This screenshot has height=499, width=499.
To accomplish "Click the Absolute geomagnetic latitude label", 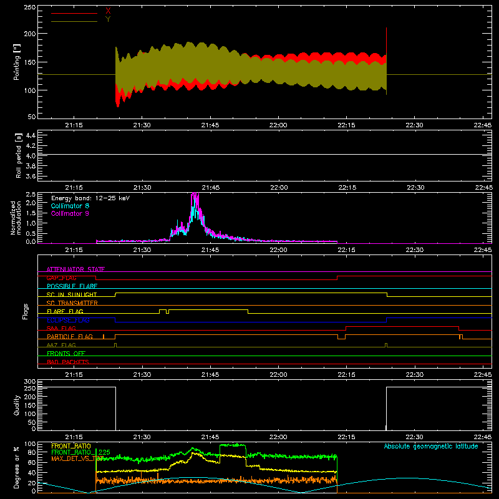I will 431,446.
